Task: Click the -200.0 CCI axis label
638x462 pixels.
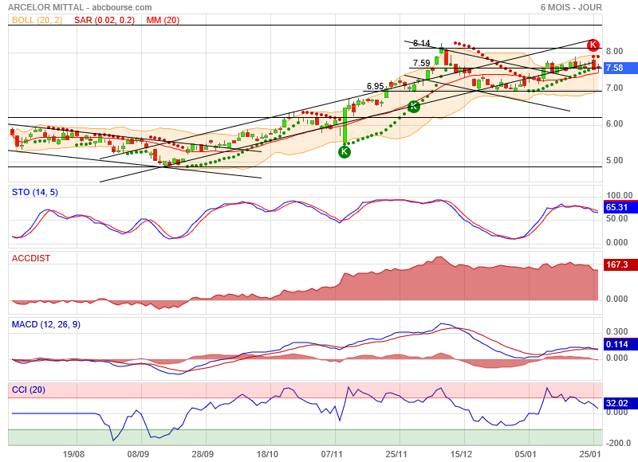Action: [x=618, y=443]
